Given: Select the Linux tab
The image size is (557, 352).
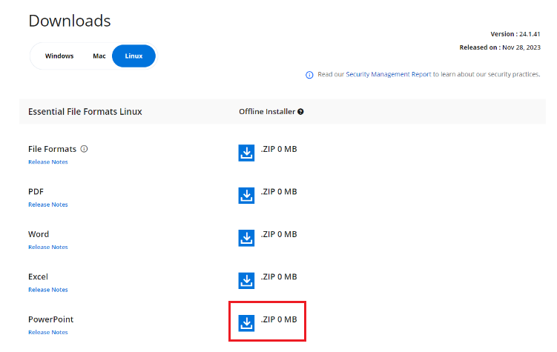Looking at the screenshot, I should 134,56.
